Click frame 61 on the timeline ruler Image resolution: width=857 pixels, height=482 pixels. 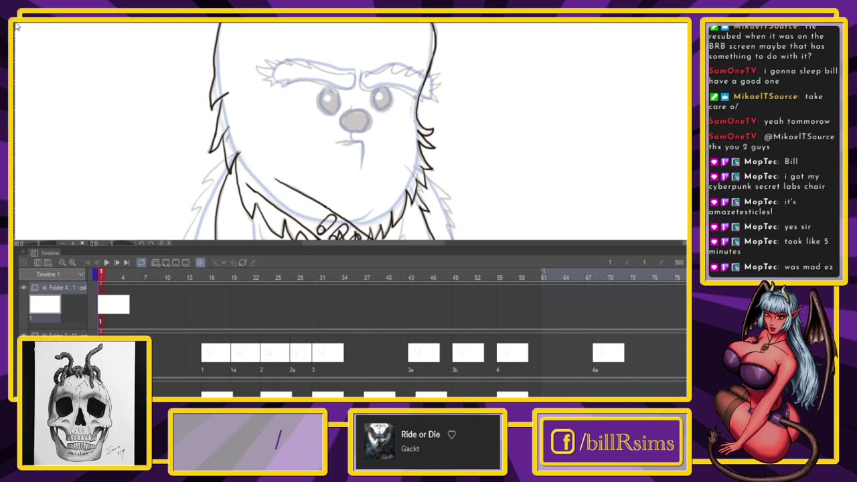[544, 277]
